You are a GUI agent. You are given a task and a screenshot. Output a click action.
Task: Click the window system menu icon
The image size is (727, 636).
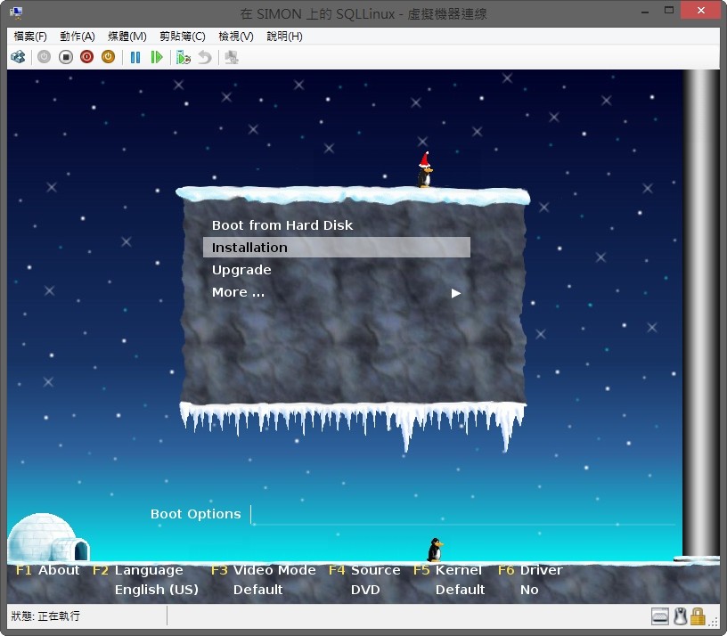(x=16, y=12)
